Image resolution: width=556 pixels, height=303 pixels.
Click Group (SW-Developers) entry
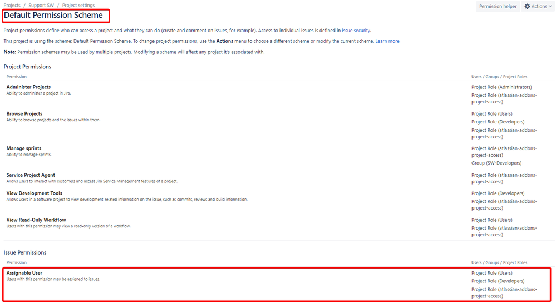496,163
